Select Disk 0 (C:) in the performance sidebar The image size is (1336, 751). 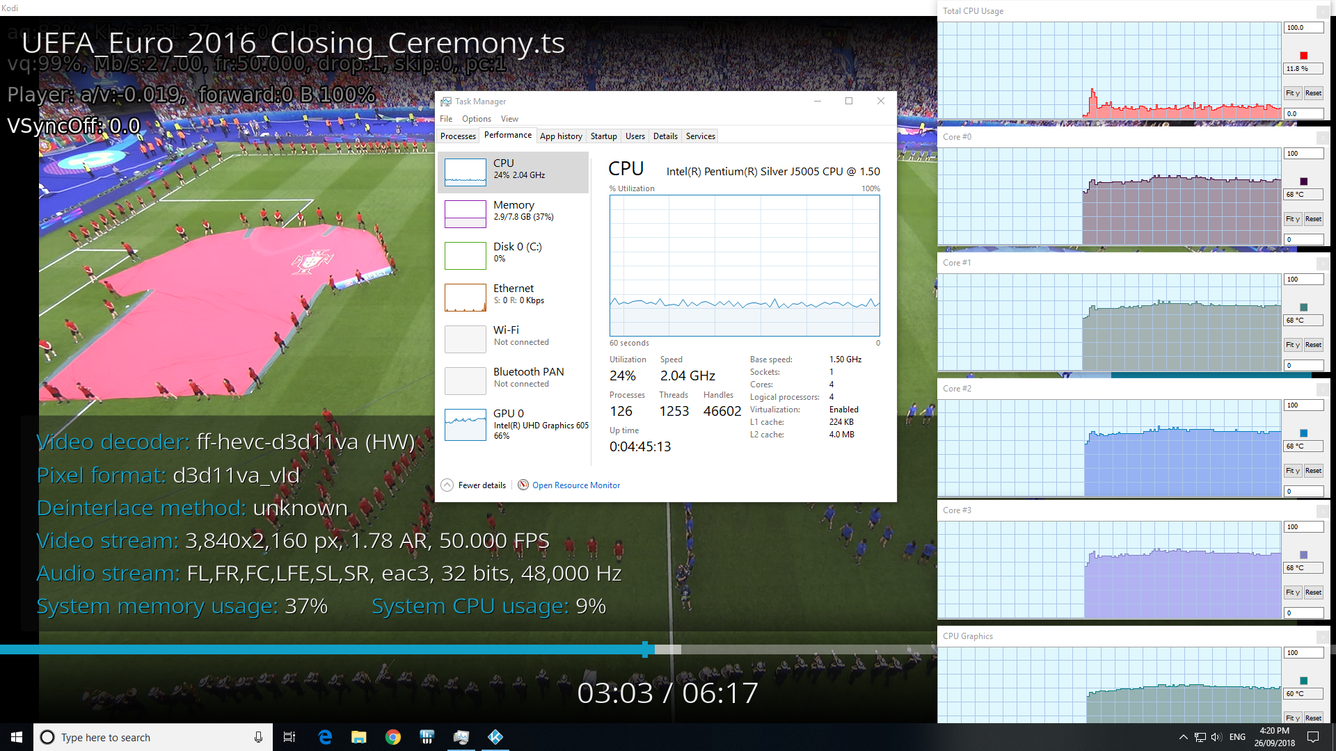click(x=513, y=255)
